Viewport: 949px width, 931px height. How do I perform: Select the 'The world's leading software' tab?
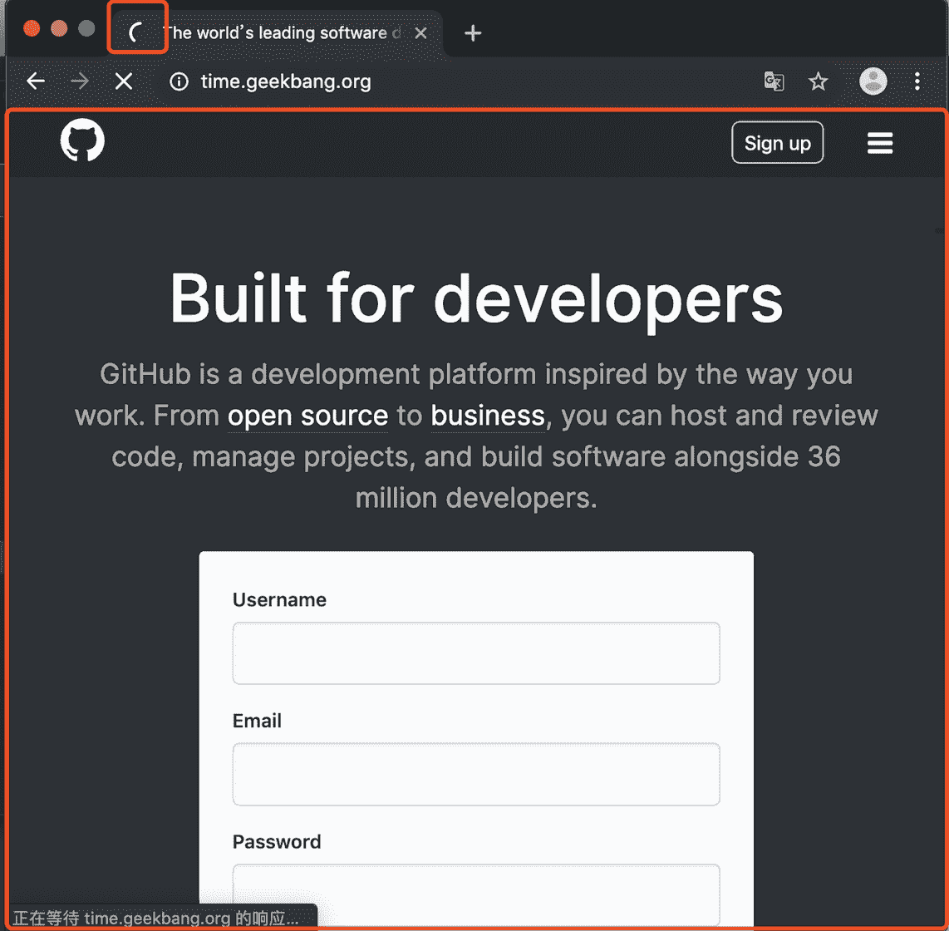[278, 32]
